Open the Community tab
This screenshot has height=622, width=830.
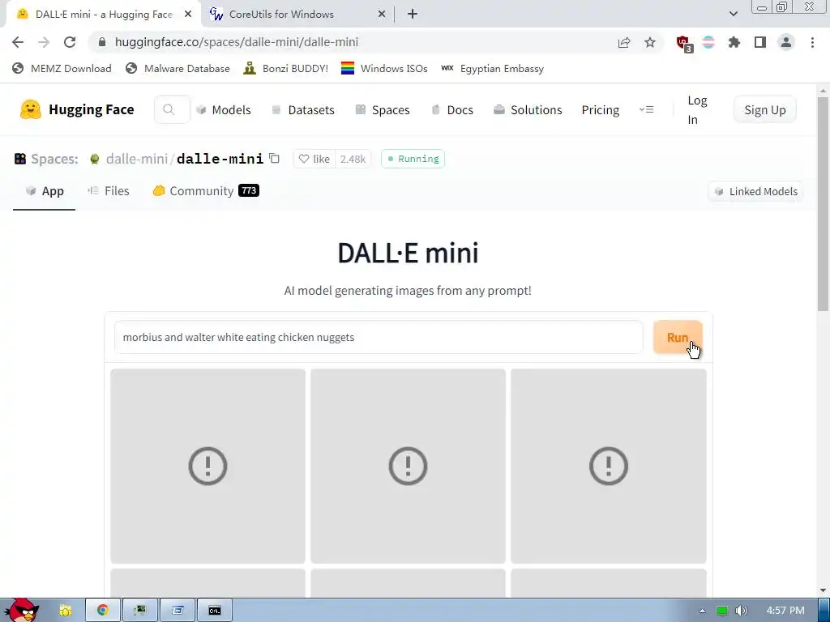pos(205,191)
